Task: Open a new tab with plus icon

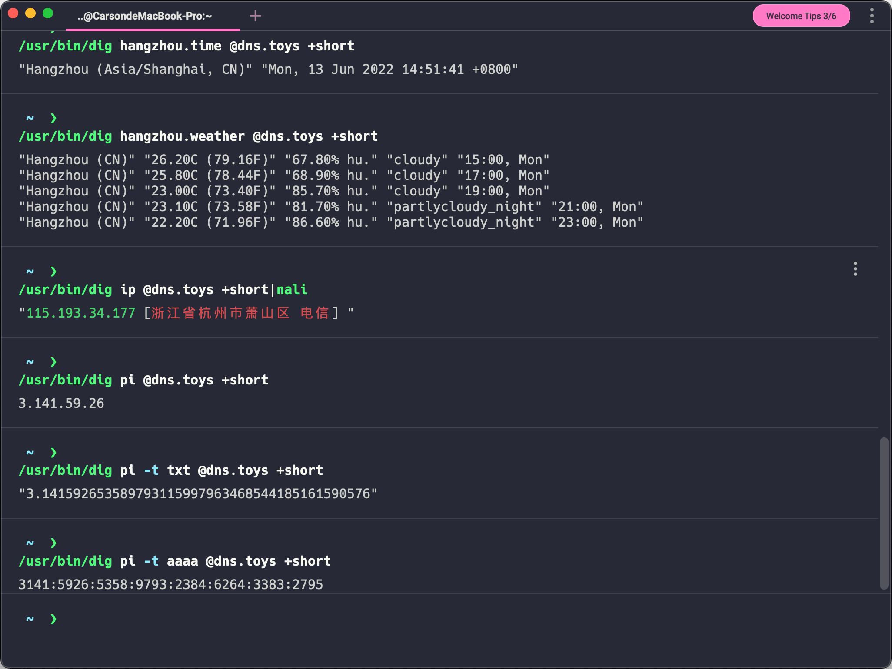Action: [x=255, y=16]
